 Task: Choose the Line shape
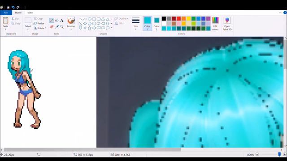(81, 19)
